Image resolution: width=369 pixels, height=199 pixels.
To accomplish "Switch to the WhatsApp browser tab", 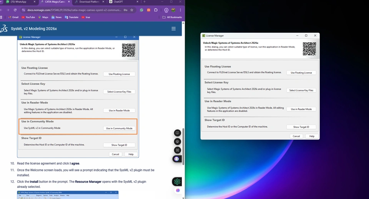I will [x=19, y=2].
